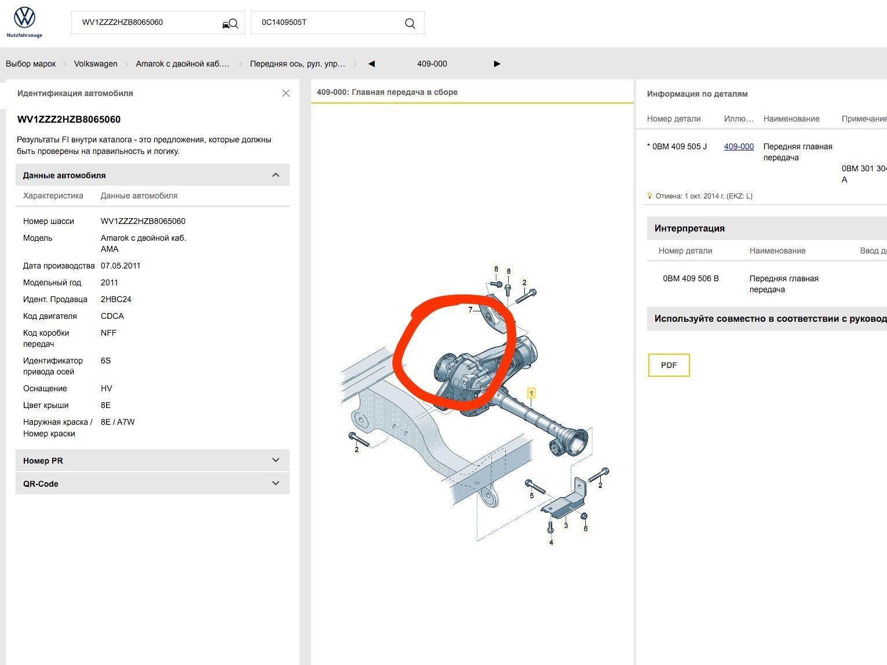
Task: Select part number 0BM 409 505 J
Action: point(680,146)
